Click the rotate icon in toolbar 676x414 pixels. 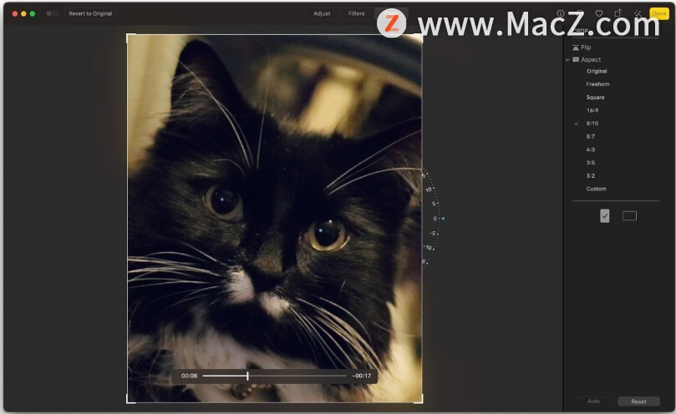pos(618,13)
